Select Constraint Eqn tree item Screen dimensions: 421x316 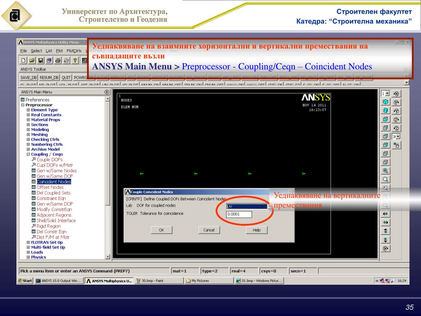51,198
